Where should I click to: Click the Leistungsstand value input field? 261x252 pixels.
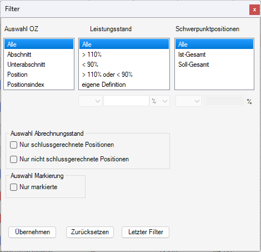point(126,101)
